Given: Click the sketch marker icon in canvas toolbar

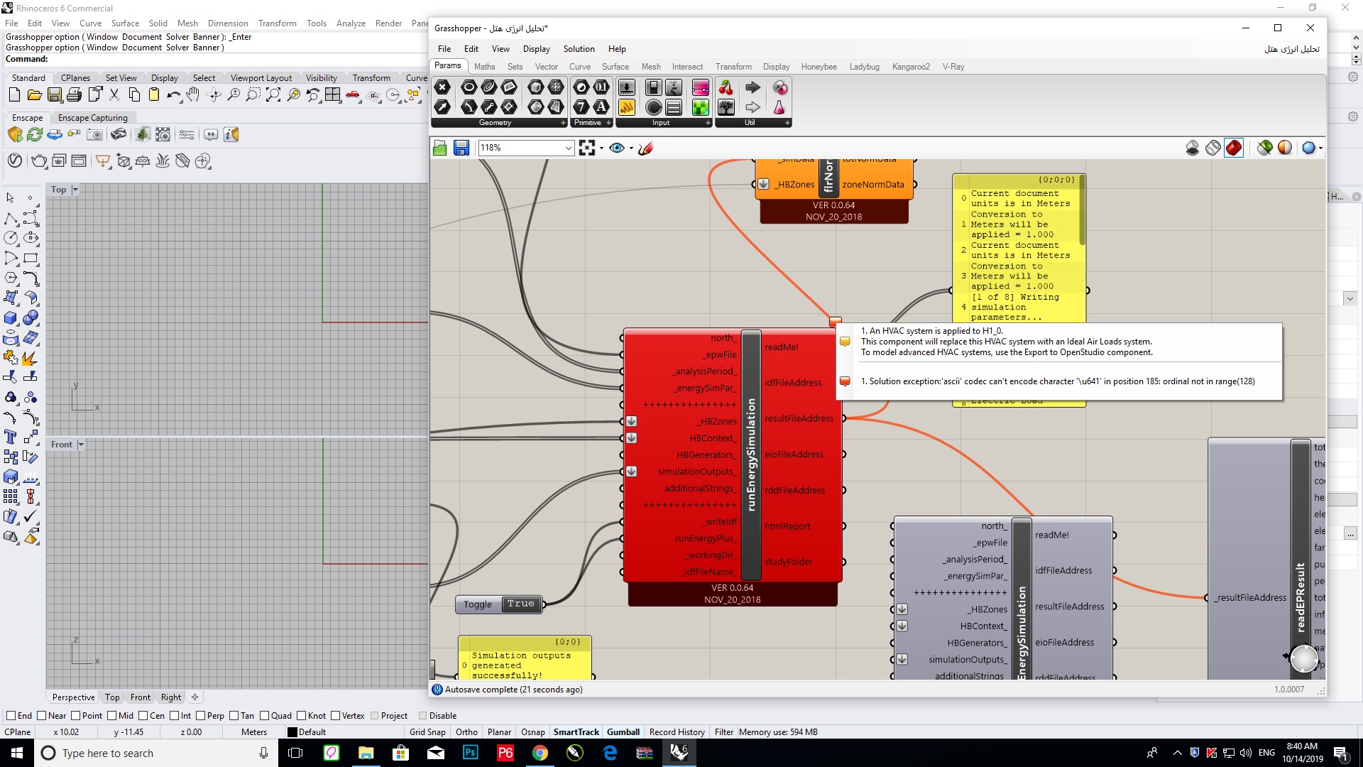Looking at the screenshot, I should pos(645,148).
